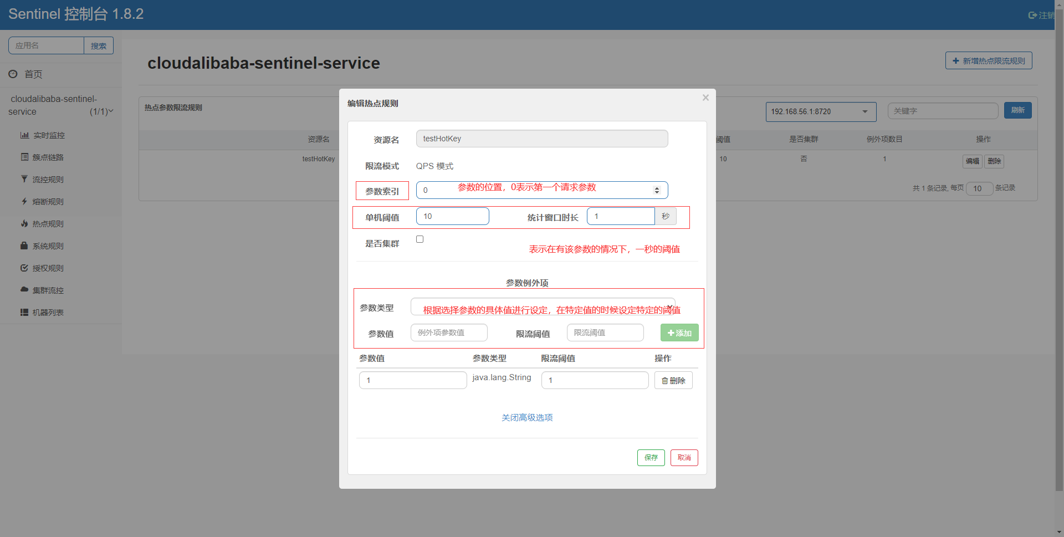
Task: Focus the 关键字 filter field
Action: (943, 111)
